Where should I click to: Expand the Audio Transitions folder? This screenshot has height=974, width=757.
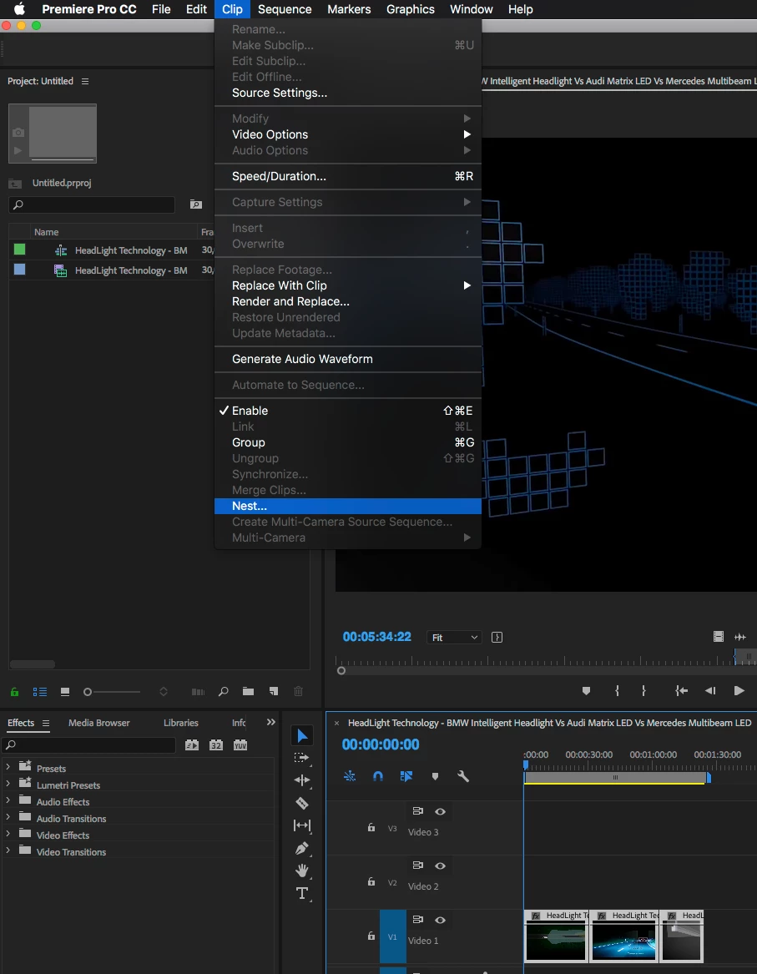(8, 817)
